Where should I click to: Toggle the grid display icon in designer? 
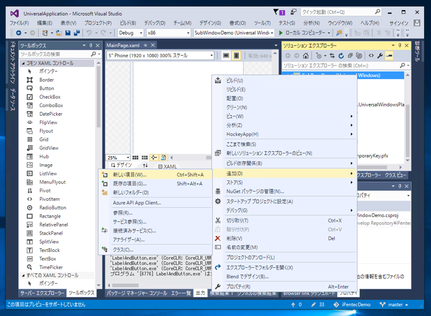(x=135, y=158)
